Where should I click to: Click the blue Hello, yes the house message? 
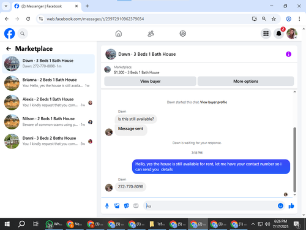[211, 167]
